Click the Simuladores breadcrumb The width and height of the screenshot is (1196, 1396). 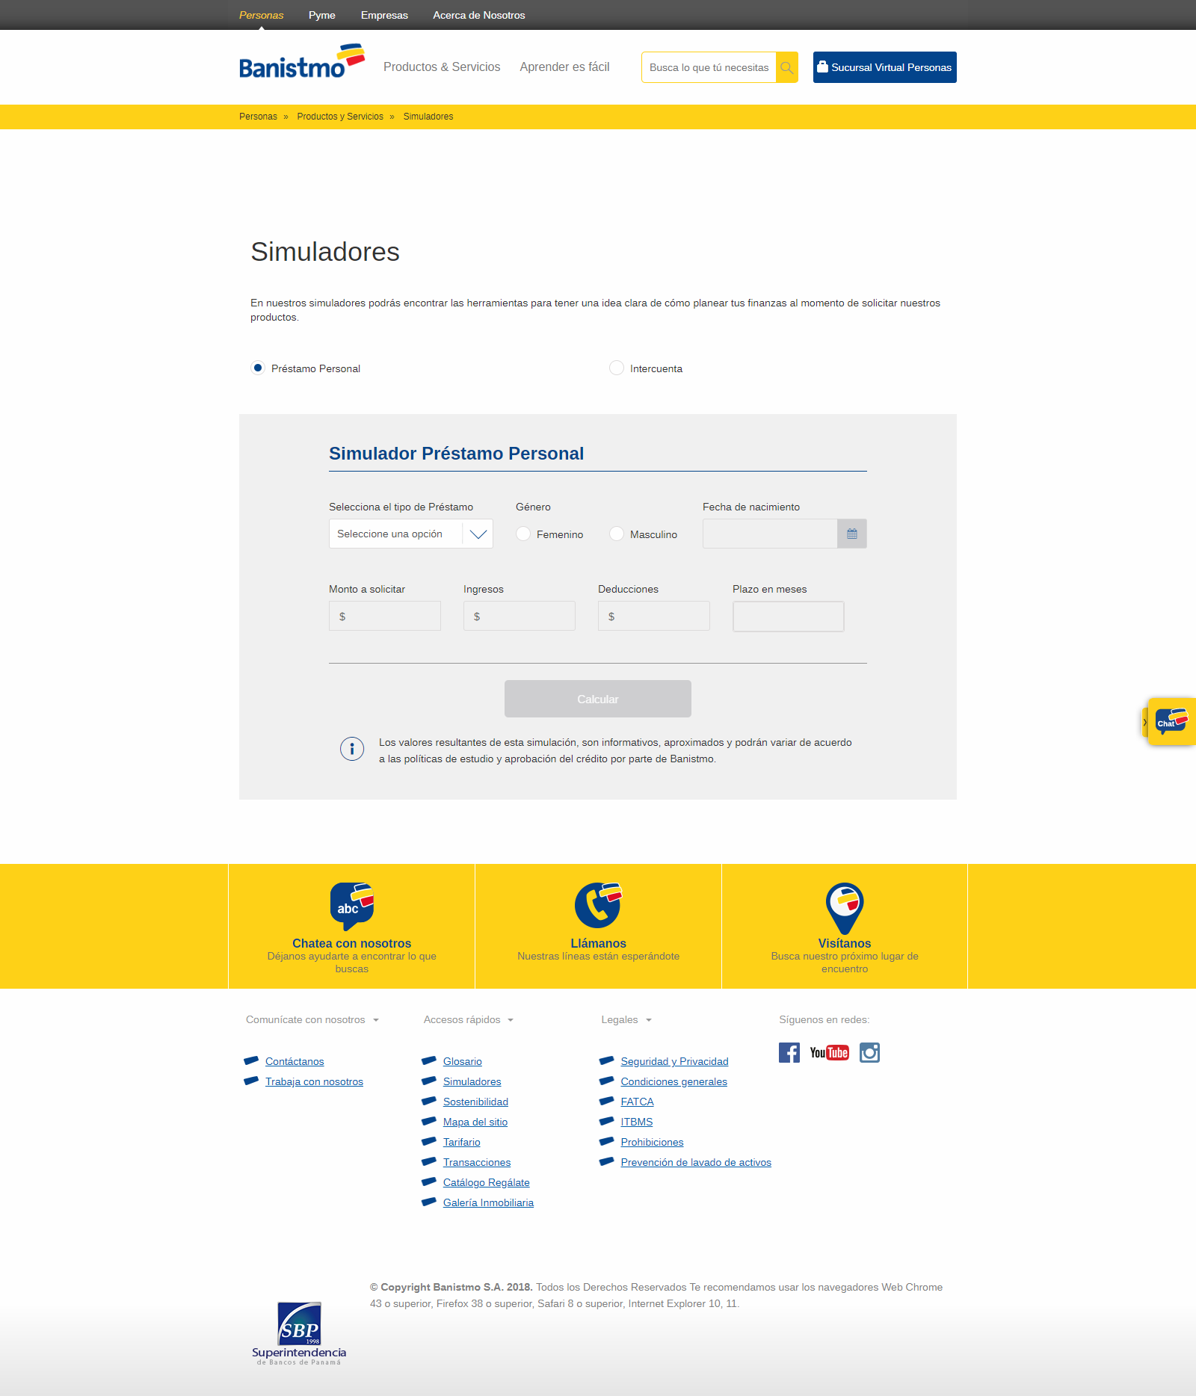pos(428,117)
